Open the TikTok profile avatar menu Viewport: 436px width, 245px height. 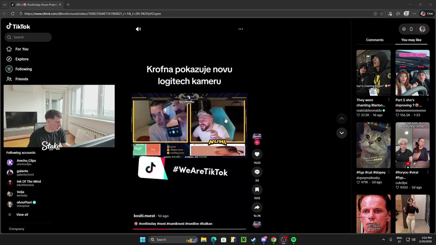pos(422,29)
